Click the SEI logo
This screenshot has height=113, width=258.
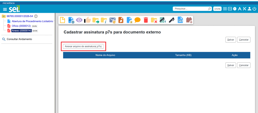pyautogui.click(x=15, y=9)
